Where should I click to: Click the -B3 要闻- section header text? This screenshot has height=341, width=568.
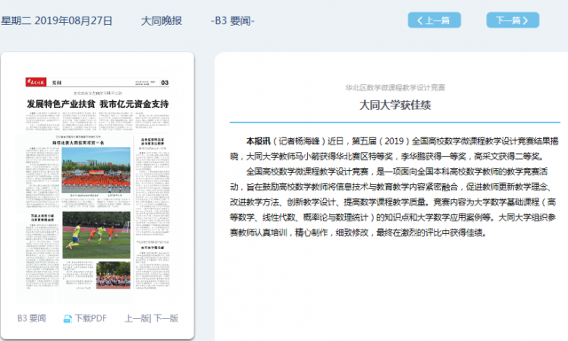coord(233,20)
